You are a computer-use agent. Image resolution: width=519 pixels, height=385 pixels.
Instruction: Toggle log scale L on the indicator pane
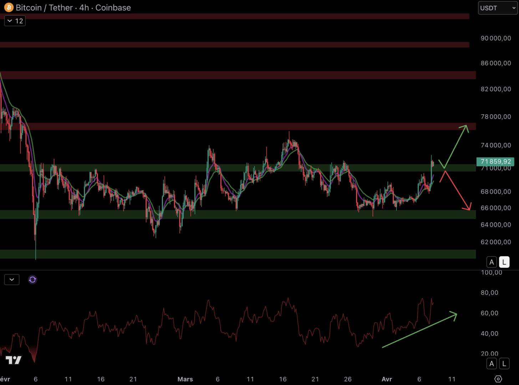[x=504, y=364]
